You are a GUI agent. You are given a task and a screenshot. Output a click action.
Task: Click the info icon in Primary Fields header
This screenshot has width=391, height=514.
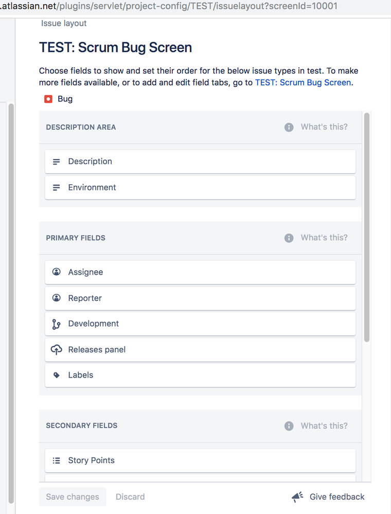[289, 238]
